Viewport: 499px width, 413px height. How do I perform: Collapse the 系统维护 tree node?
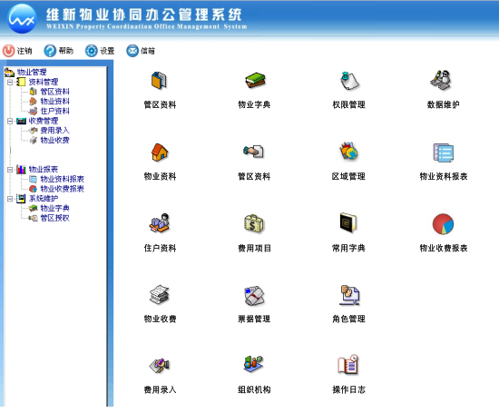pyautogui.click(x=10, y=199)
